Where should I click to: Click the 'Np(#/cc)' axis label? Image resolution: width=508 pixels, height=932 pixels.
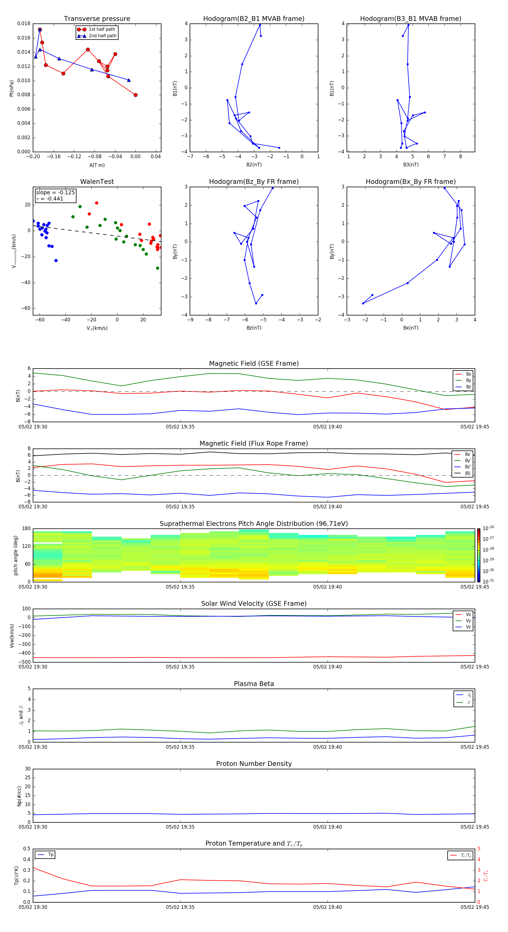pos(19,796)
